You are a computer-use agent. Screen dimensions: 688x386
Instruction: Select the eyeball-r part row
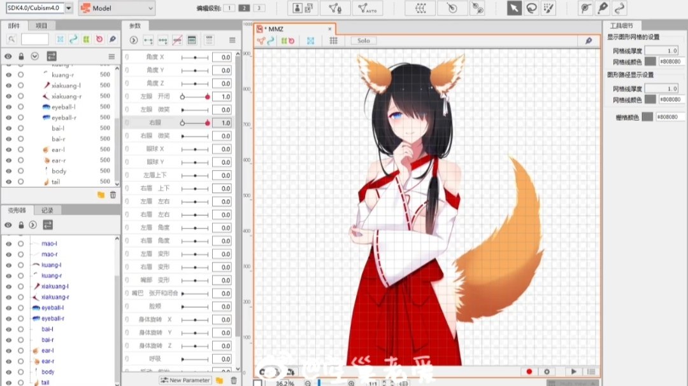click(59, 118)
